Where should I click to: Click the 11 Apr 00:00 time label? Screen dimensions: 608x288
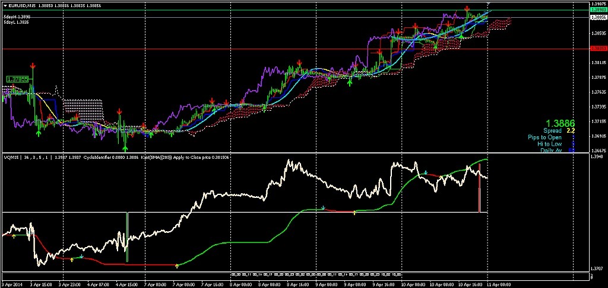click(x=498, y=284)
